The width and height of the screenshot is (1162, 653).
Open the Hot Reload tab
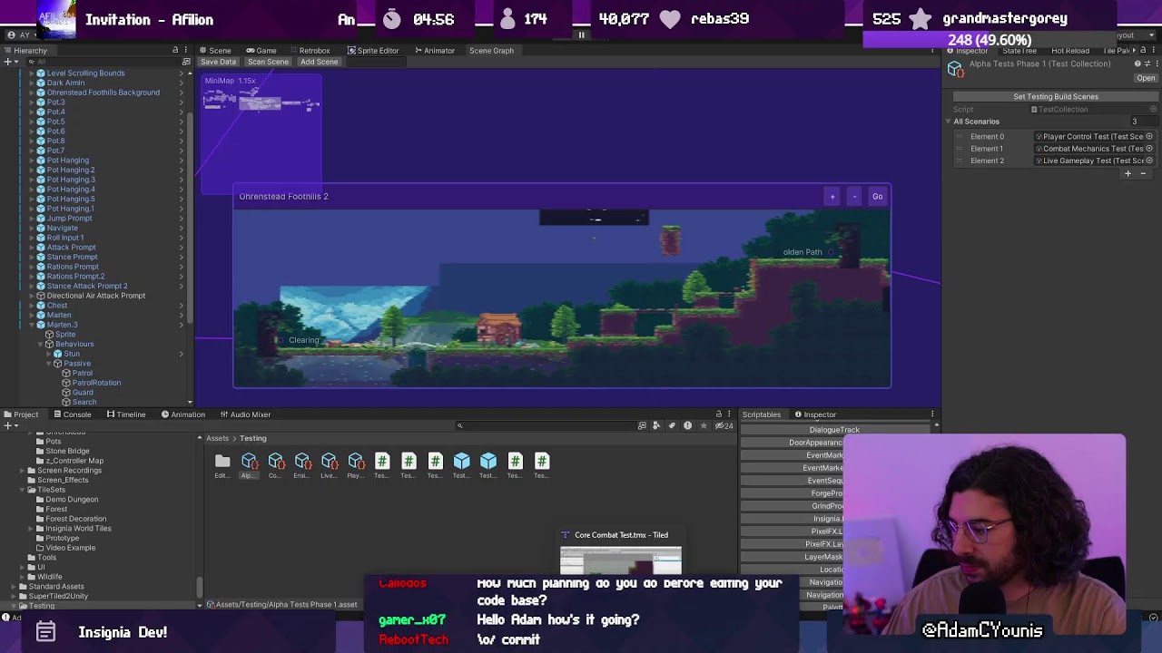pos(1069,51)
